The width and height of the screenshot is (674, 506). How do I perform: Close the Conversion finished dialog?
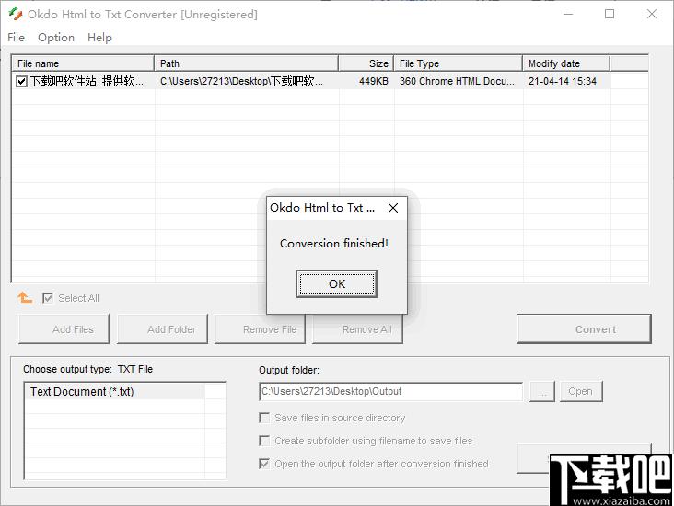393,208
